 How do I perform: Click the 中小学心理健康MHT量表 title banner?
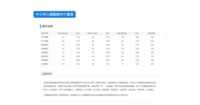[54, 14]
